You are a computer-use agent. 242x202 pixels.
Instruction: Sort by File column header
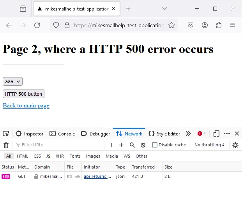point(73,167)
